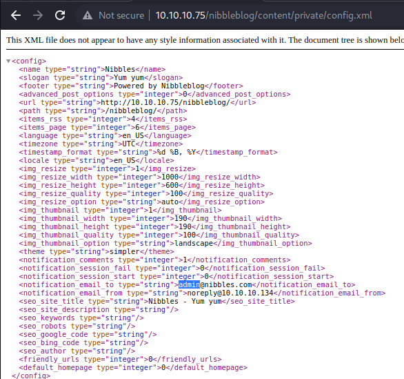Image resolution: width=404 pixels, height=379 pixels.
Task: Click the url value http://10.10.10.75/nibbleblog/
Action: point(165,102)
